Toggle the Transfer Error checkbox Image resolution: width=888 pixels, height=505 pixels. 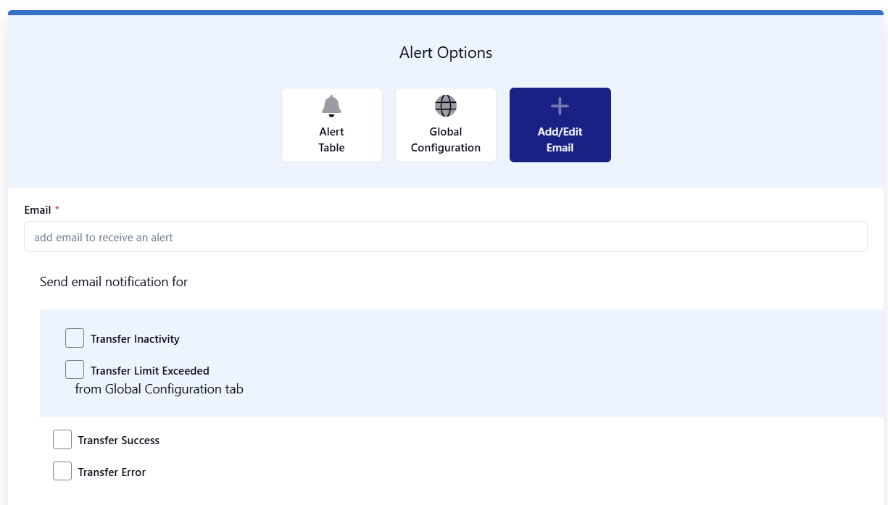pos(62,471)
